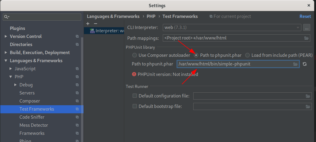The height and width of the screenshot is (142, 316).
Task: Open the Code Sniffer settings page
Action: 32,117
